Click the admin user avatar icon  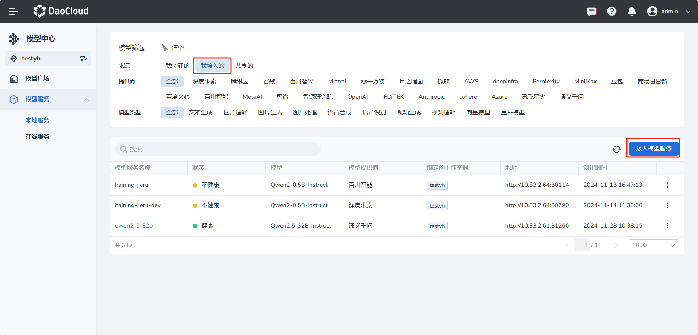652,11
